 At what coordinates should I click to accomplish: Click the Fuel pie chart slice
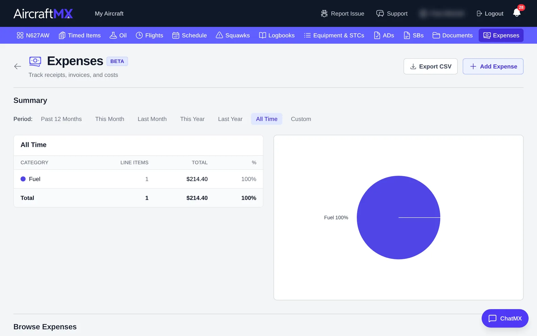[x=398, y=217]
